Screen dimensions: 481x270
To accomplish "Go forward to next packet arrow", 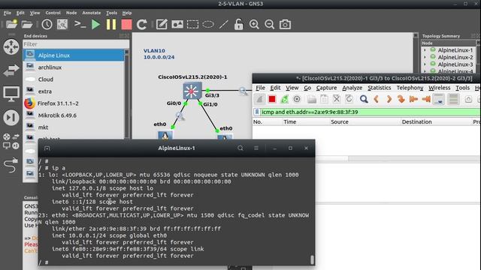I will pos(389,99).
